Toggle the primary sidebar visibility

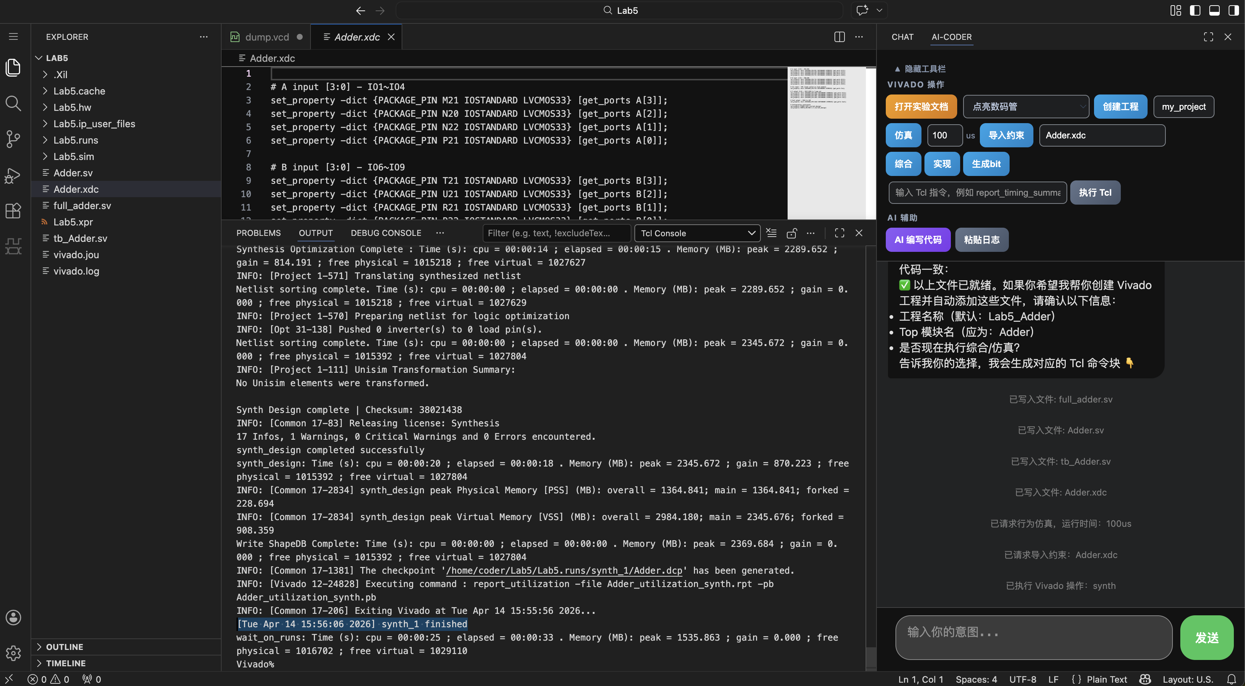coord(1195,10)
